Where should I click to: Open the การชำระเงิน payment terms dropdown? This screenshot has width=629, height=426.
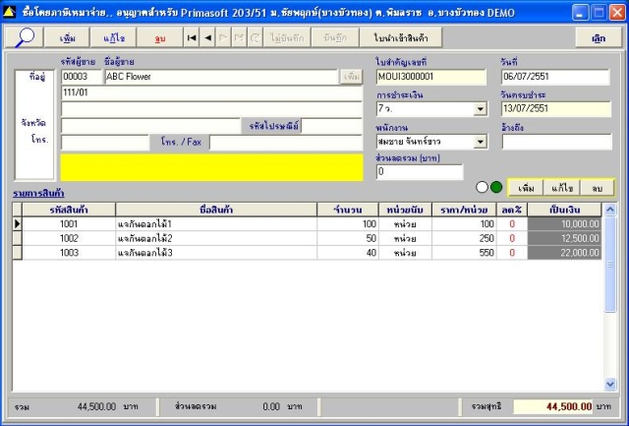click(x=480, y=109)
